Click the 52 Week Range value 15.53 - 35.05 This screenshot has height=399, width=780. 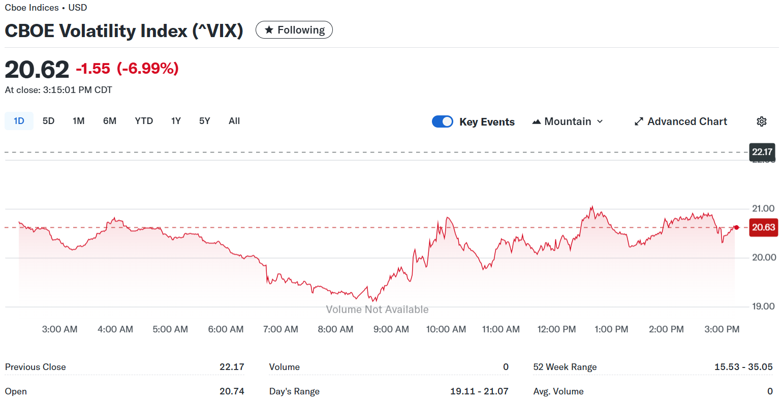click(743, 367)
